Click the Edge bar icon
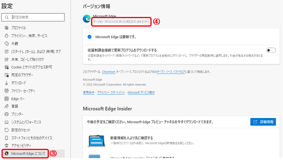This screenshot has height=160, width=283. pyautogui.click(x=7, y=99)
